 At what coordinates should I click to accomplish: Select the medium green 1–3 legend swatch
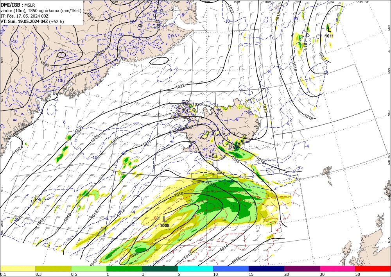click(x=124, y=268)
